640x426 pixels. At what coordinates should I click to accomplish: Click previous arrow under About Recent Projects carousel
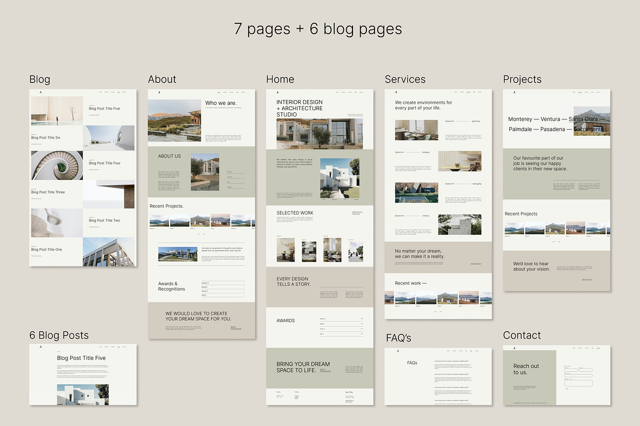(198, 234)
